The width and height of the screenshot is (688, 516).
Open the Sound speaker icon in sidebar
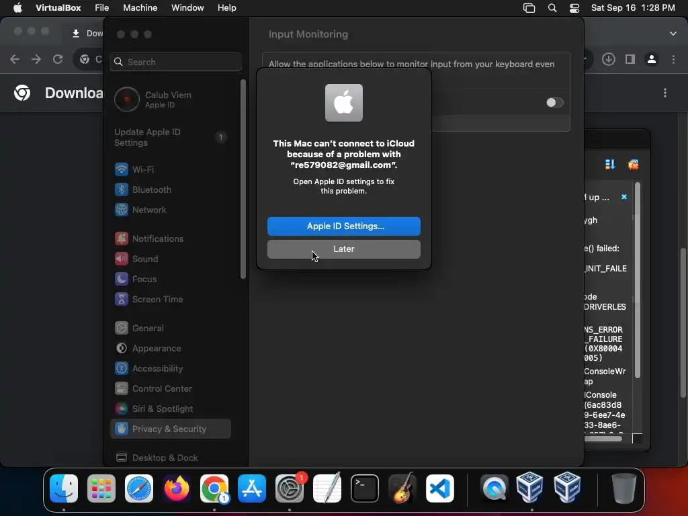[122, 259]
